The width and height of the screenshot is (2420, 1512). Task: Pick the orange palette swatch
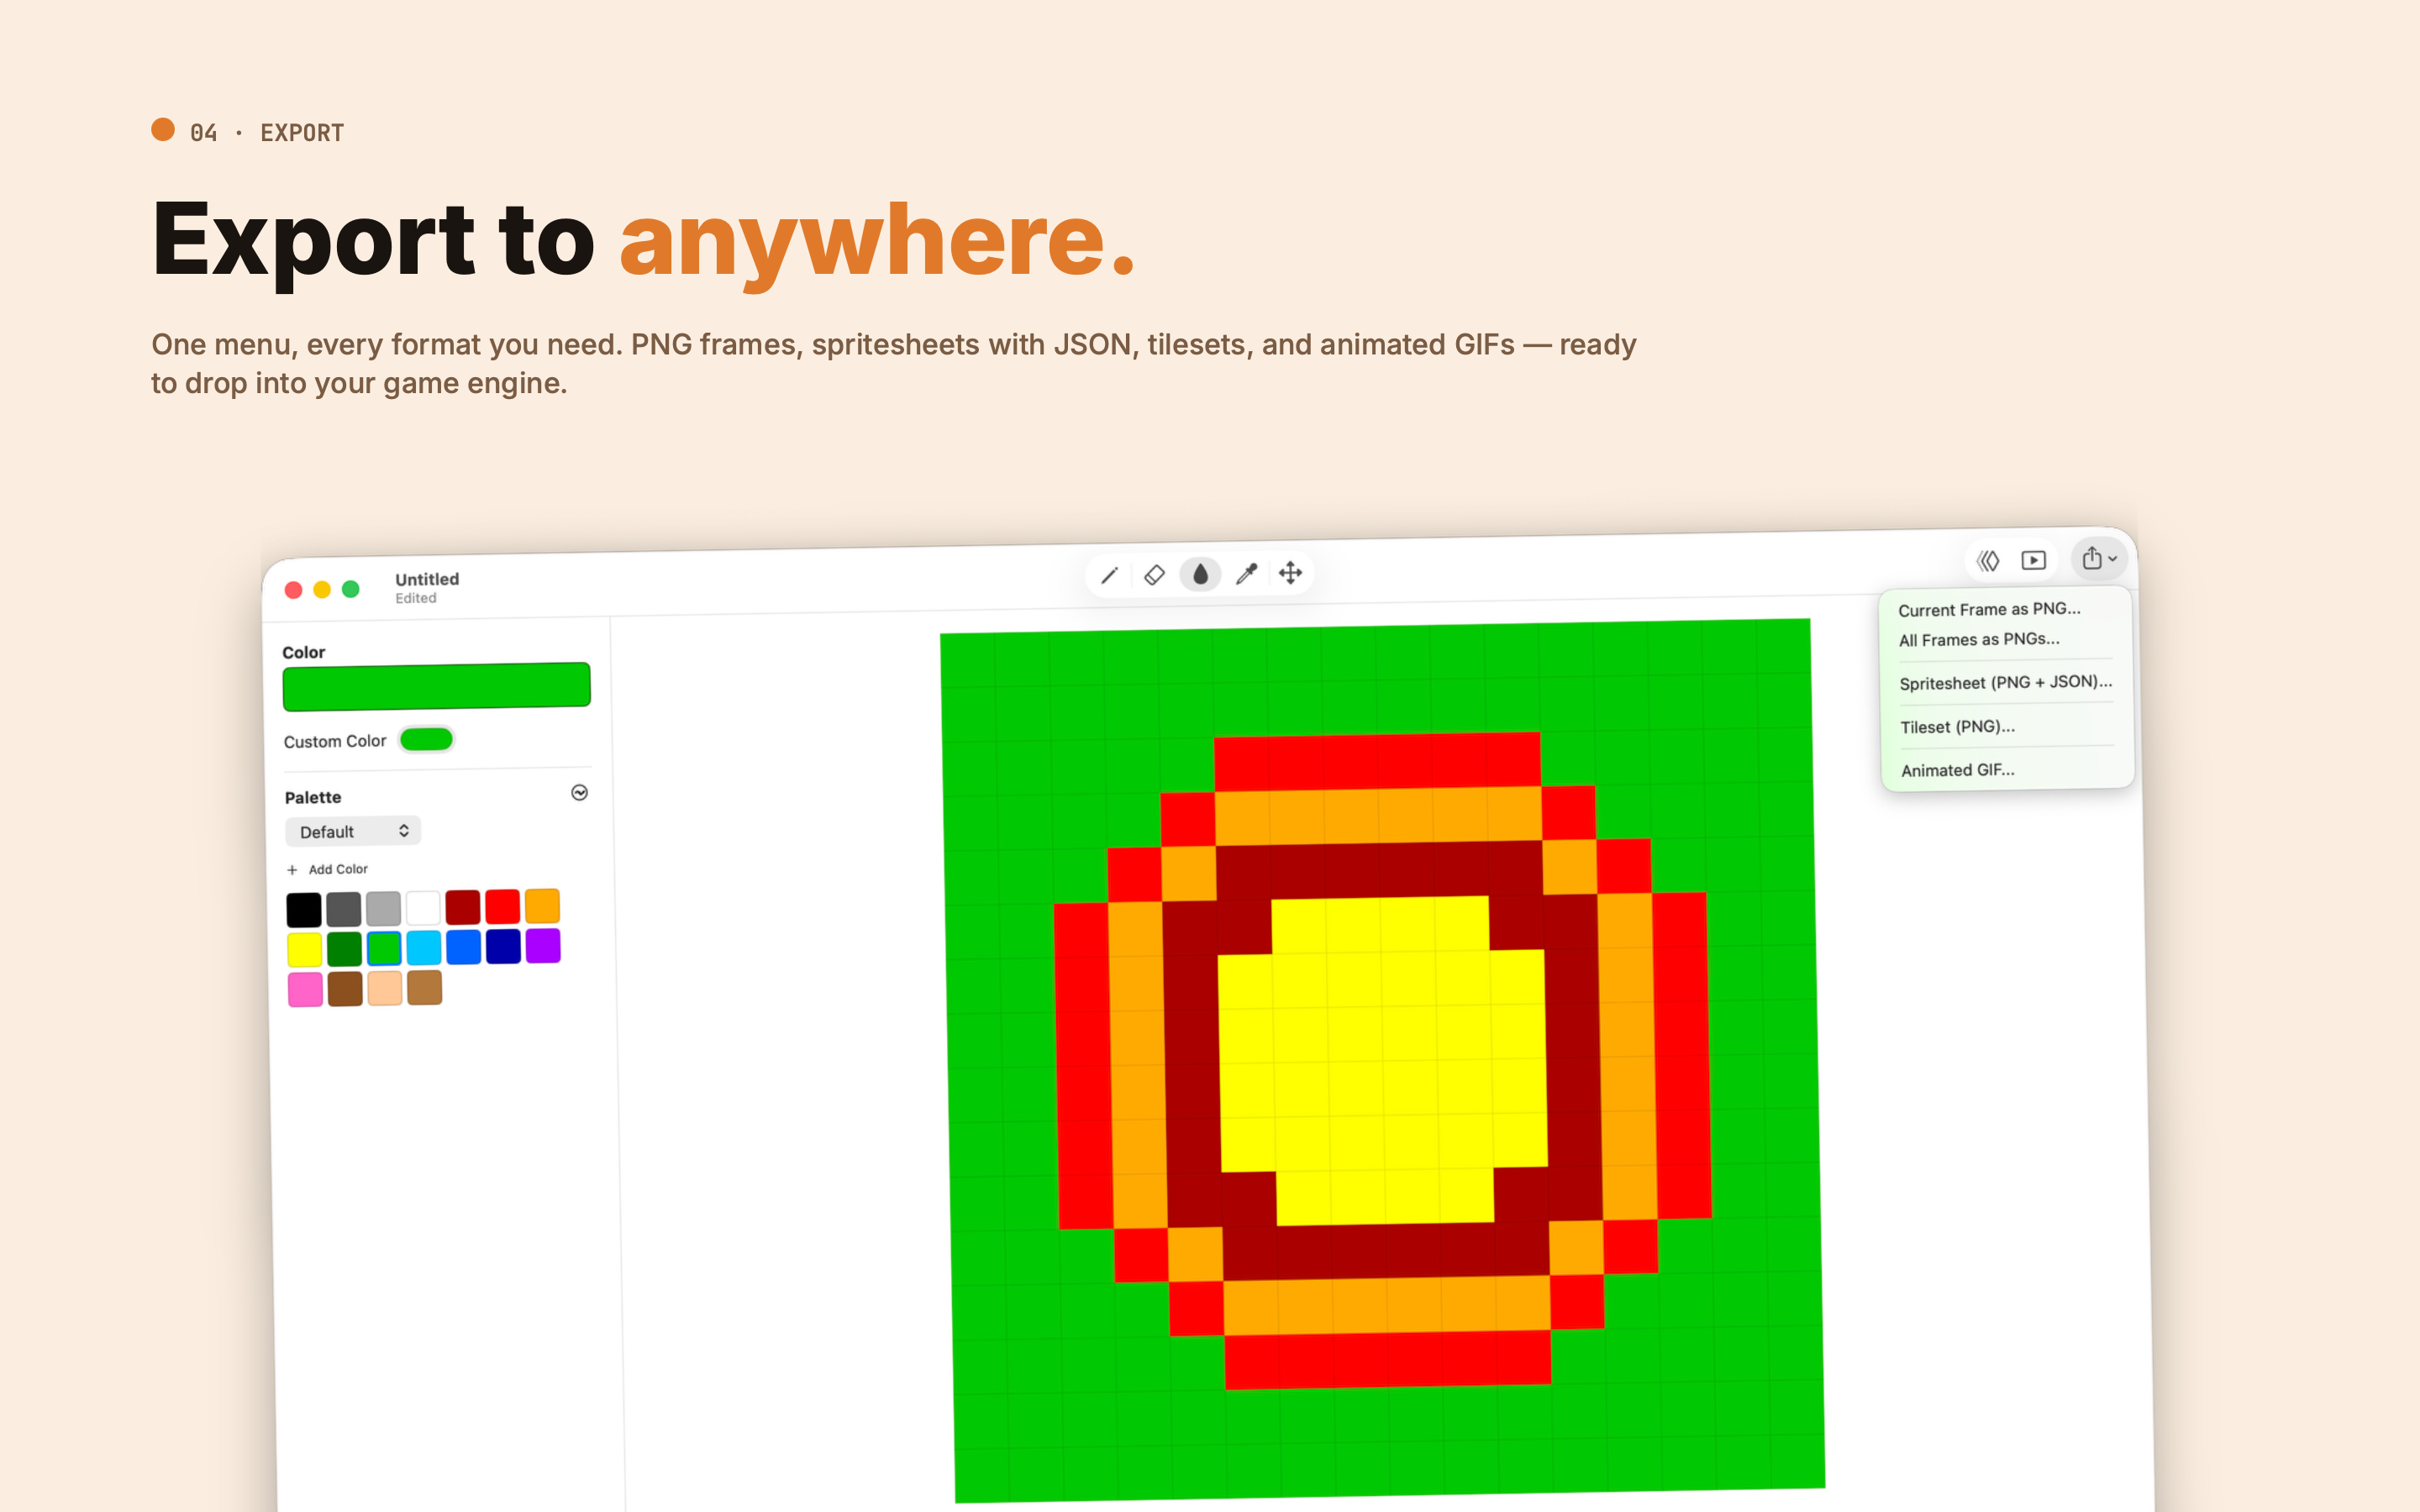tap(542, 906)
